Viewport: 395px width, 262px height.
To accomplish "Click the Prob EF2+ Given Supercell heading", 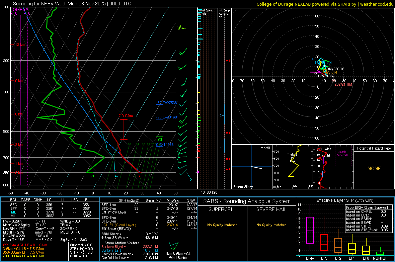I will [367, 207].
